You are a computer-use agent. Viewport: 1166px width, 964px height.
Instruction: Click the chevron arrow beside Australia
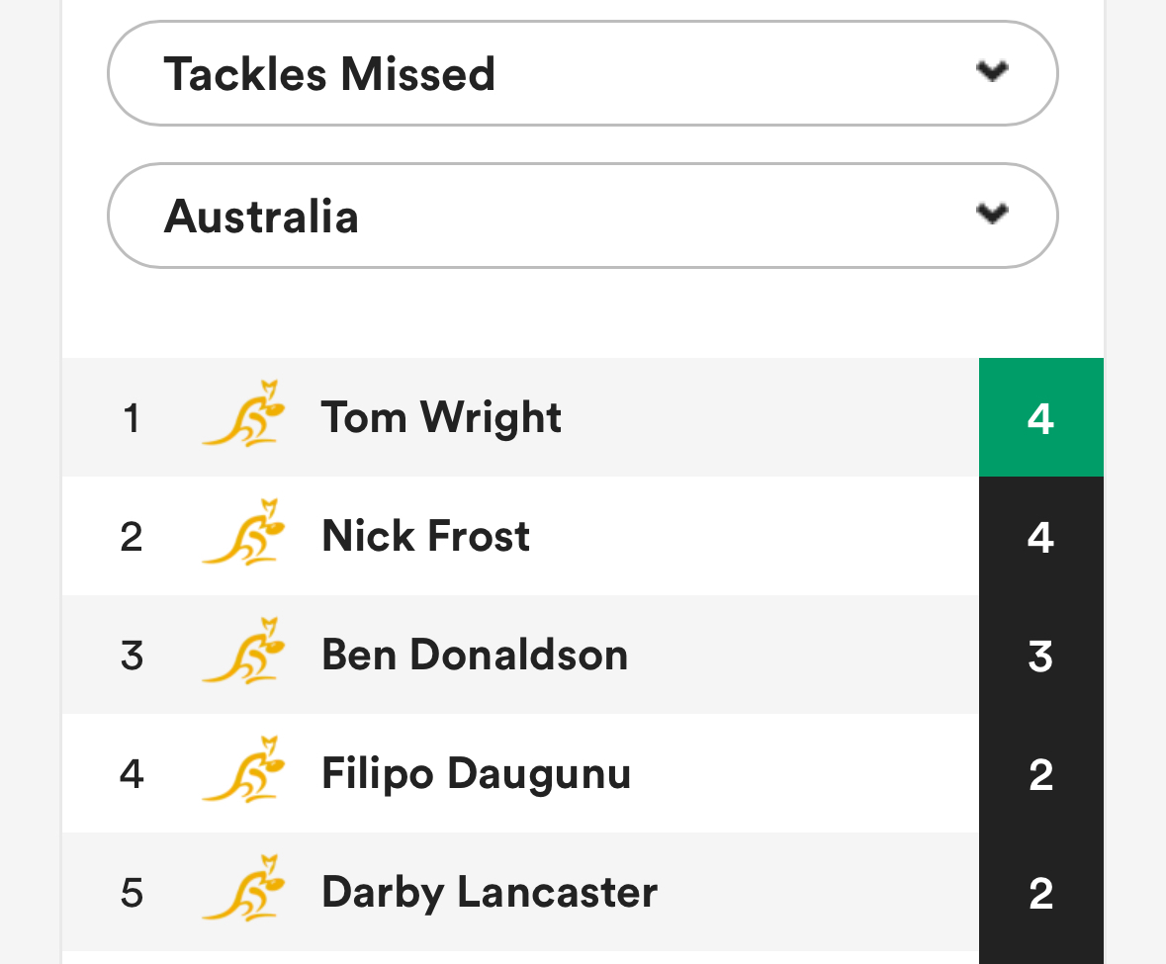992,214
